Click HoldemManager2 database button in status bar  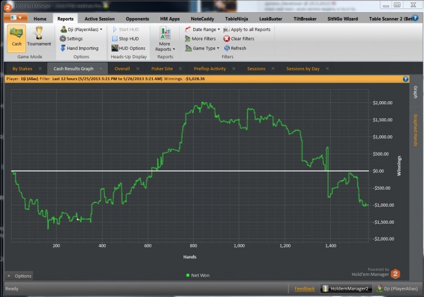point(346,289)
